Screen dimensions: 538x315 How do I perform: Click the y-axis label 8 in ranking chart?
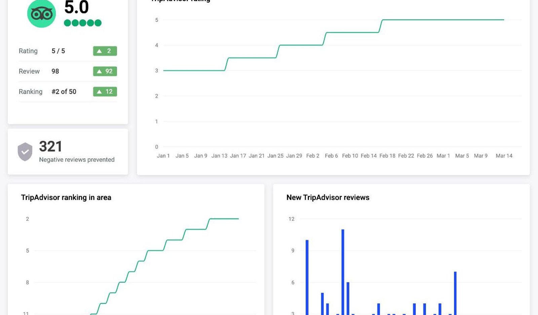tap(28, 282)
